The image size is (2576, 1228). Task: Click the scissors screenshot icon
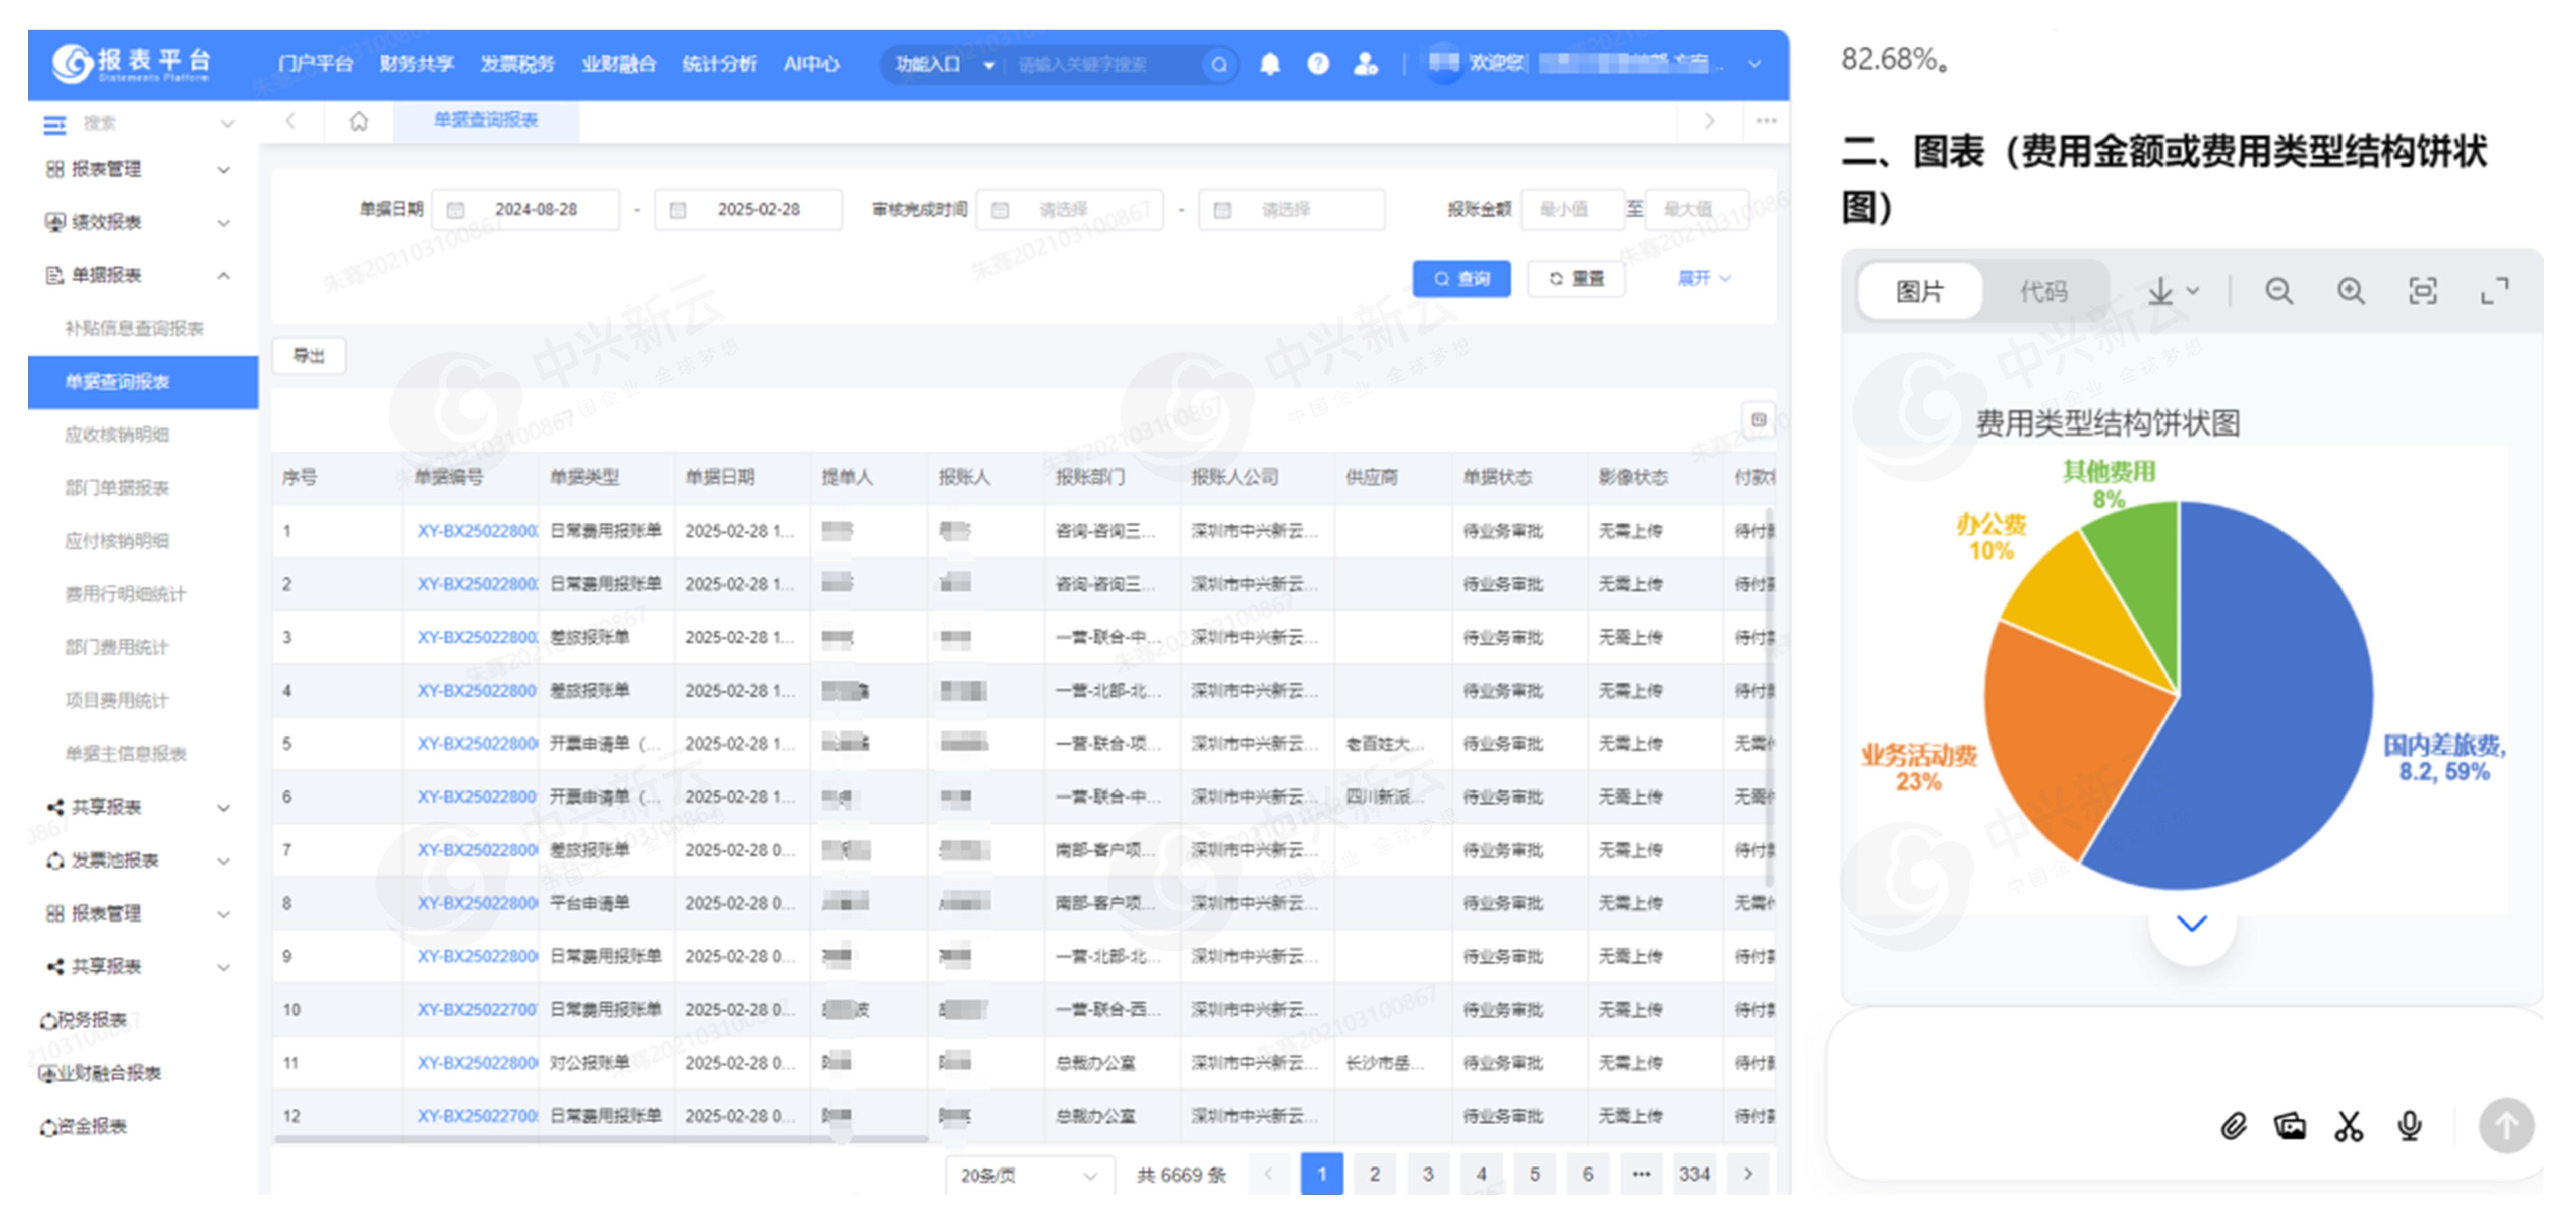click(x=2348, y=1126)
